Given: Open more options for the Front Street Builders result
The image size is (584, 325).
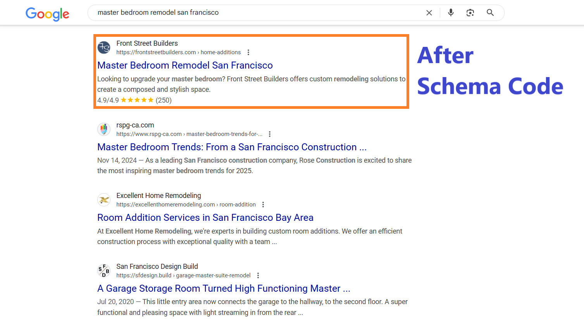Looking at the screenshot, I should click(x=248, y=52).
